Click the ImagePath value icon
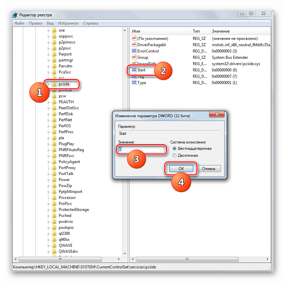This screenshot has height=282, width=284. pyautogui.click(x=134, y=63)
